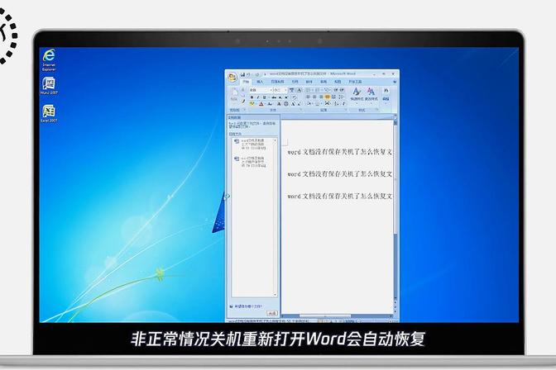Open the Quick Access Toolbar customize arrow
Viewport: 556px width, 370px height.
[x=266, y=74]
